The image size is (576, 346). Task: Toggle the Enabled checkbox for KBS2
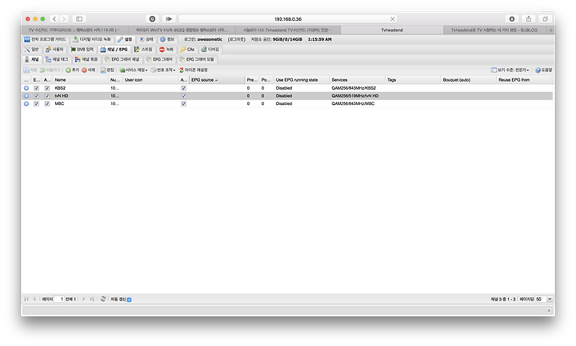point(36,88)
